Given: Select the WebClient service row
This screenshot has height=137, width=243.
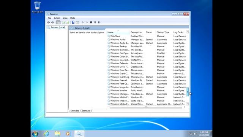Looking at the screenshot, I should (x=147, y=36).
